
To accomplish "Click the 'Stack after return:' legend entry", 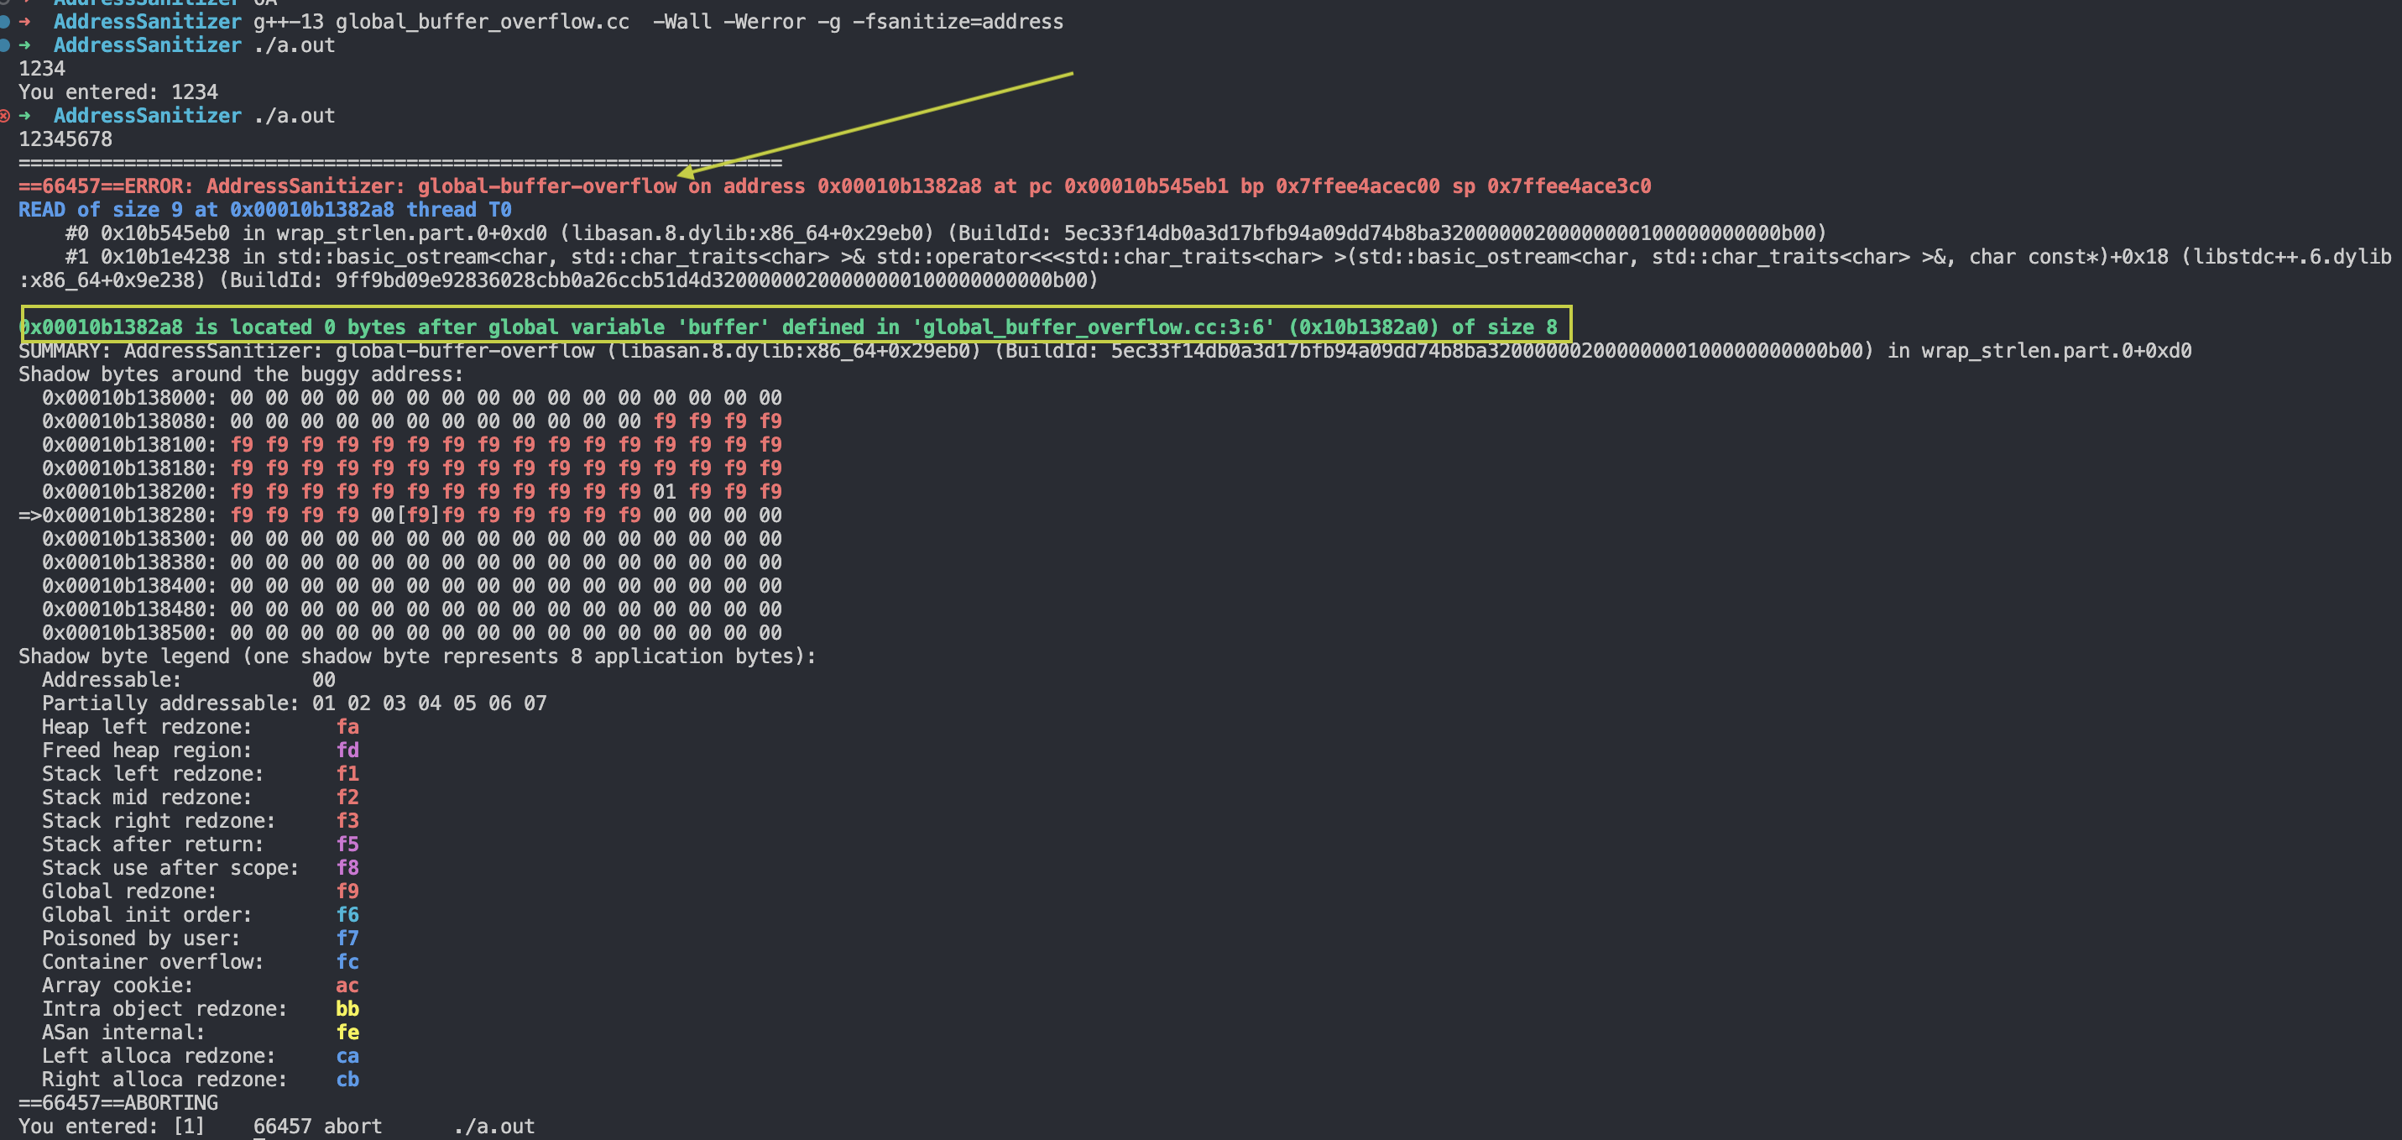I will (201, 845).
